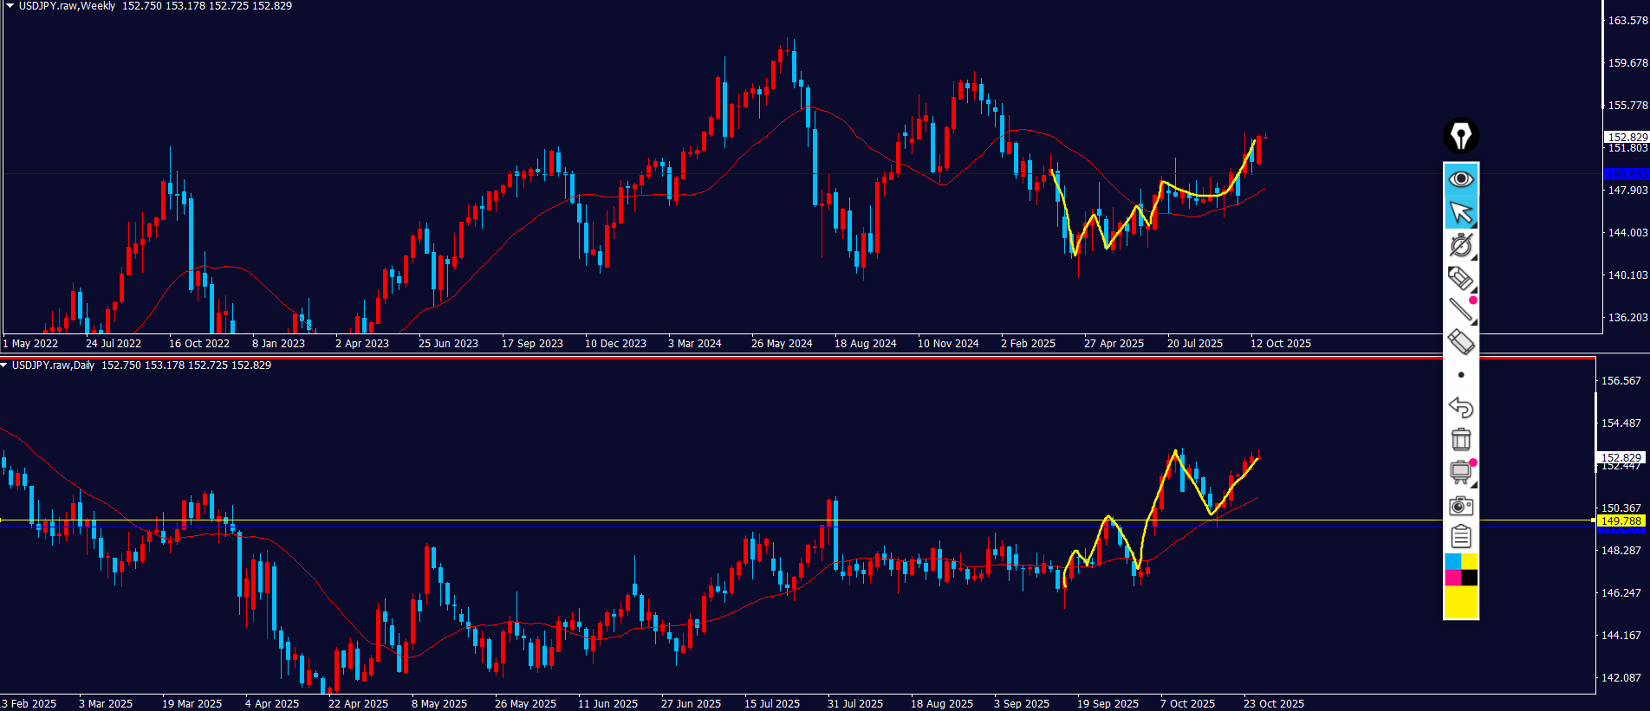Screen dimensions: 1650x711
Task: Clear all drawings with trash can
Action: point(1460,440)
